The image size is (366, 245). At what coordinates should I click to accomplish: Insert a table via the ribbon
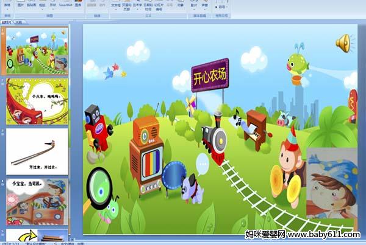7,5
